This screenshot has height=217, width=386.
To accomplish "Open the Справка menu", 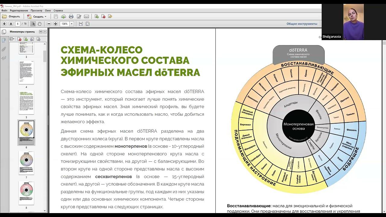I will click(58, 11).
